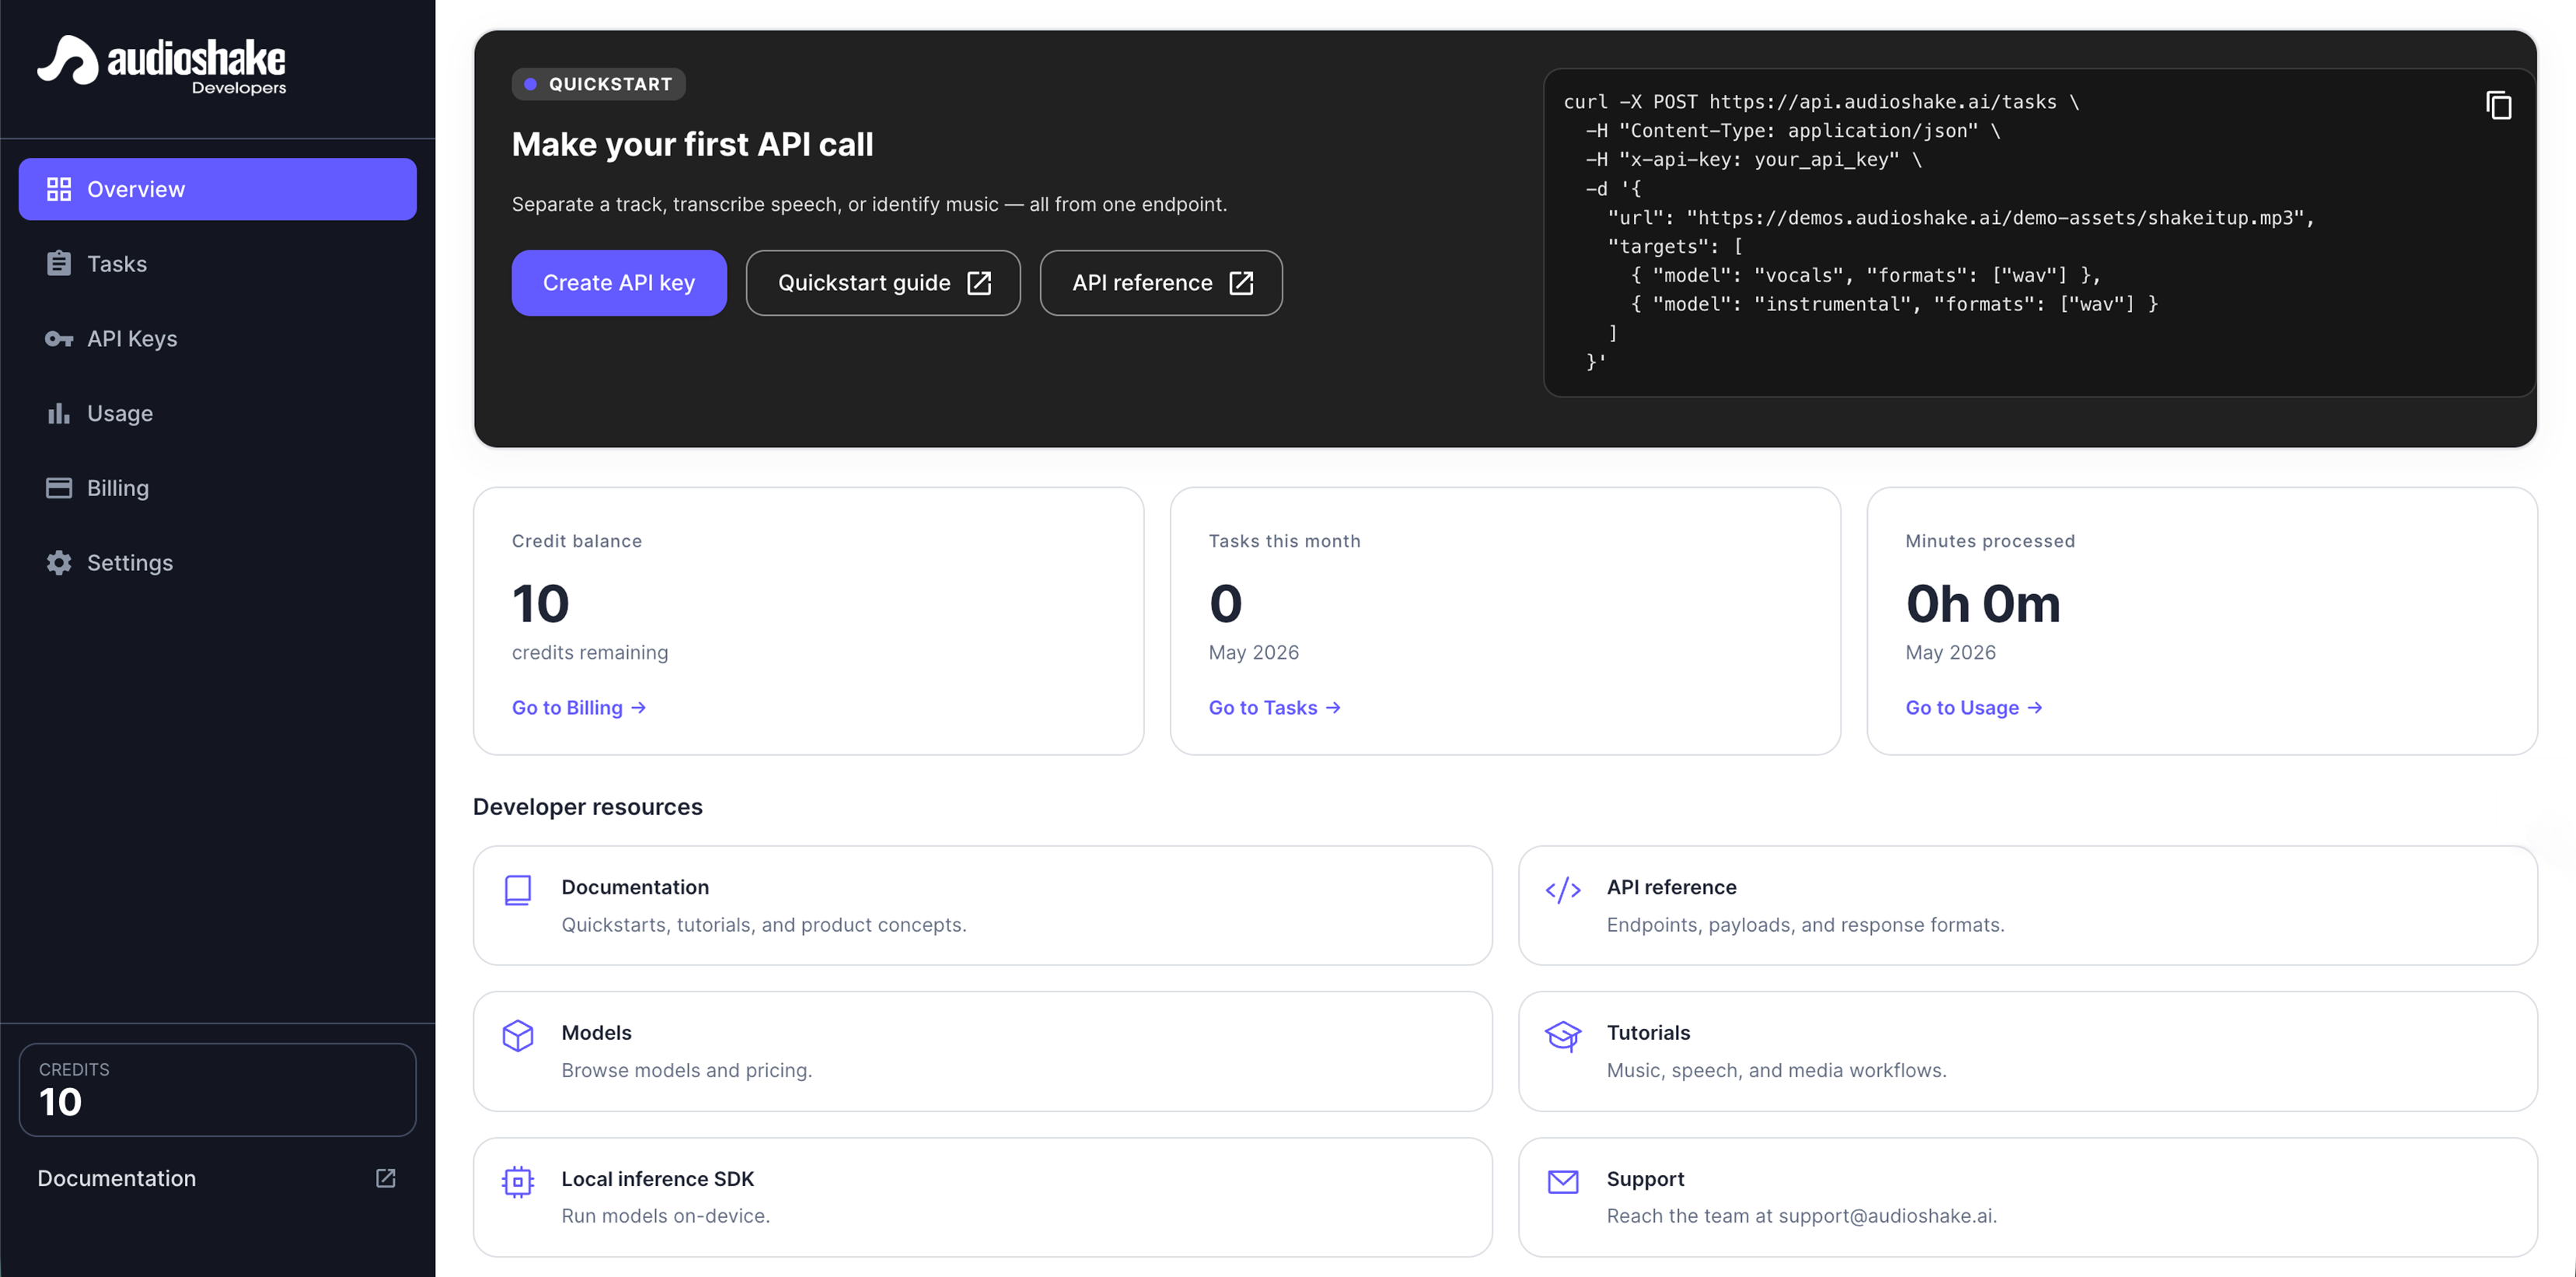Open Settings from the sidebar
Image resolution: width=2576 pixels, height=1277 pixels.
(x=218, y=562)
